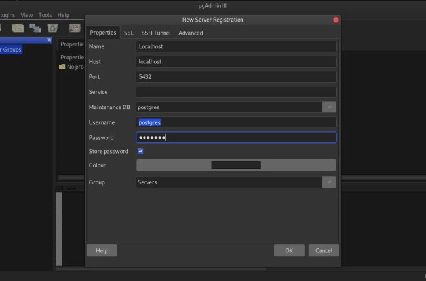Open the Plugins menu
Image resolution: width=426 pixels, height=281 pixels.
7,15
